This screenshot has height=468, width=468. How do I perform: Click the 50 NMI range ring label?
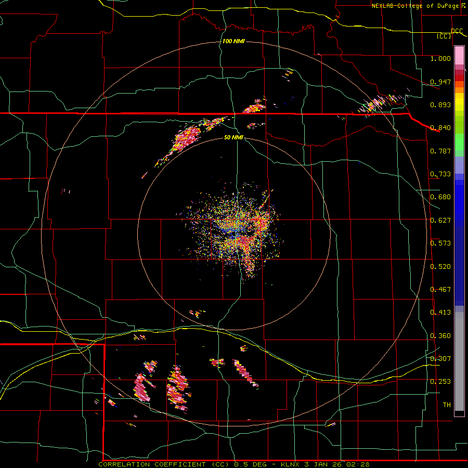coord(233,137)
